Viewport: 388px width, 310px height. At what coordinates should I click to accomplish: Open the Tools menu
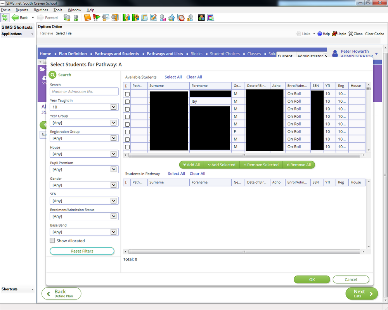click(x=58, y=10)
